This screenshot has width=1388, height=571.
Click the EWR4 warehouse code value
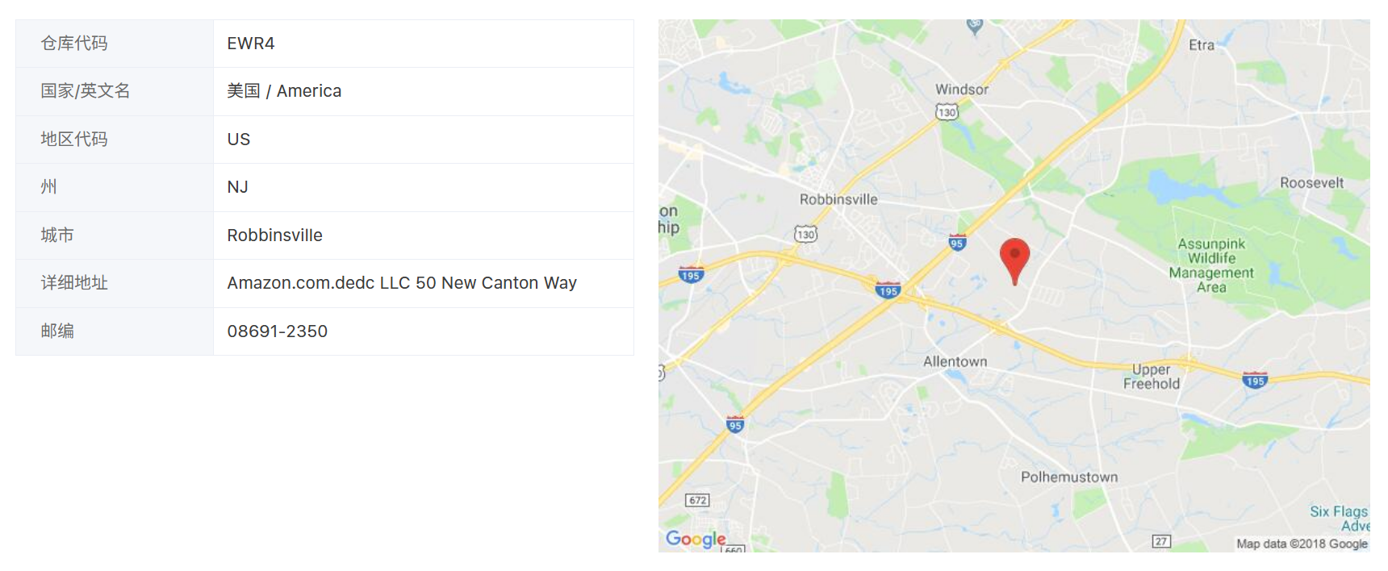pyautogui.click(x=251, y=44)
